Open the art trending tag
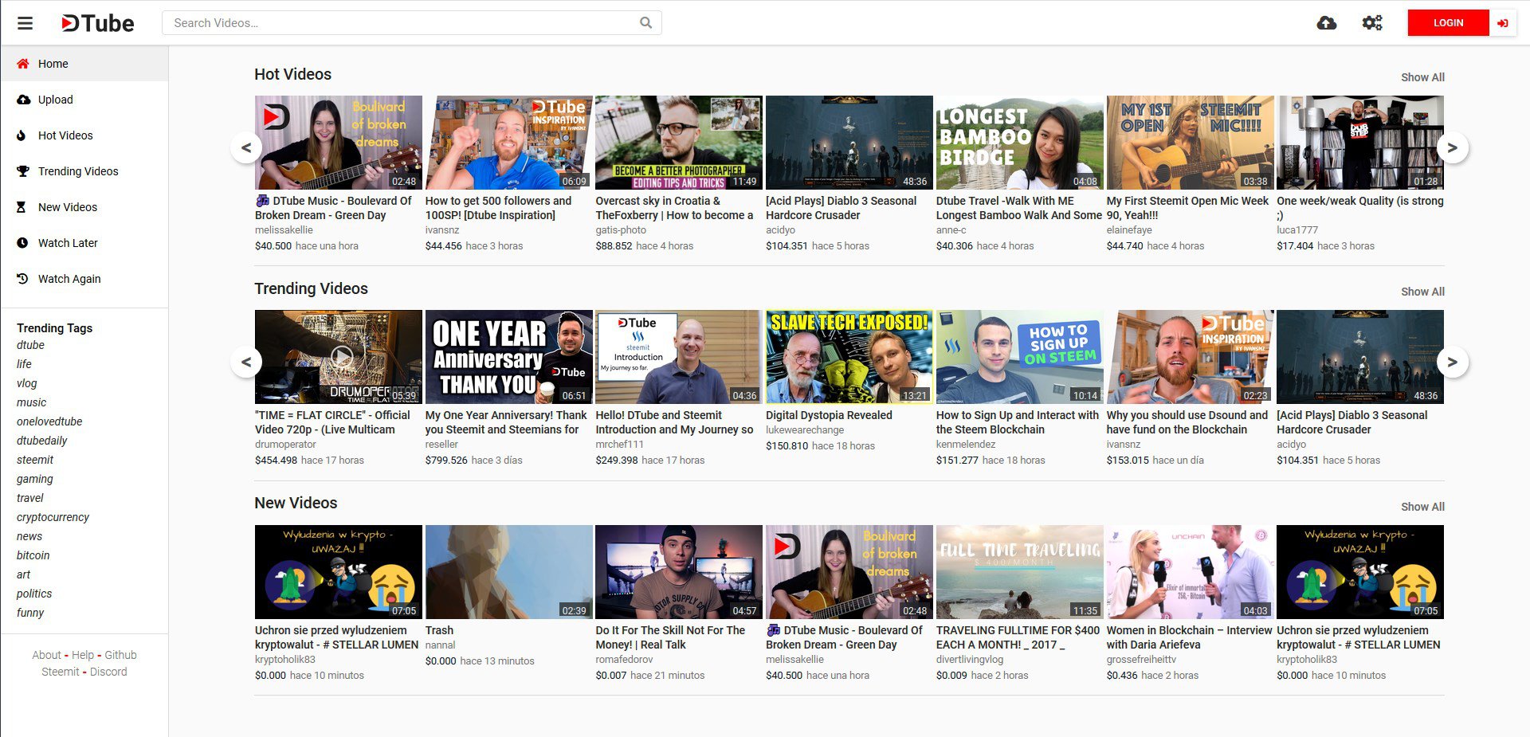This screenshot has height=737, width=1530. coord(23,574)
